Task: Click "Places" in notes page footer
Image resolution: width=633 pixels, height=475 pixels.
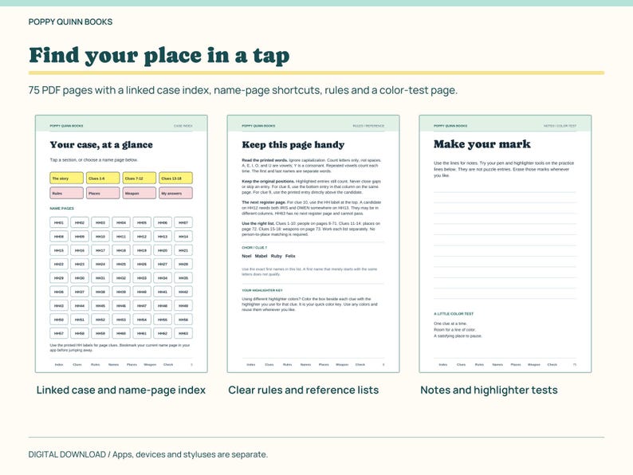Action: (x=516, y=364)
